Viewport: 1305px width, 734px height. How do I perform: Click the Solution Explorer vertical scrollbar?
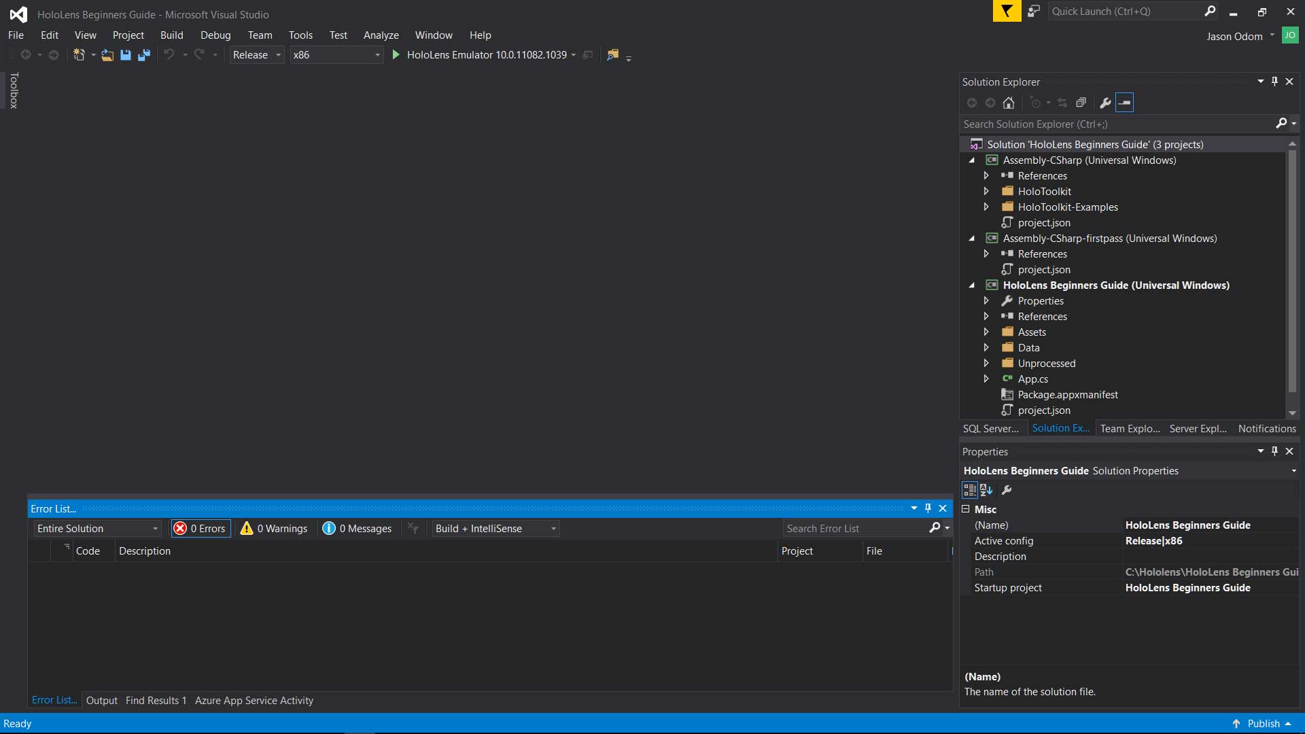pos(1292,270)
